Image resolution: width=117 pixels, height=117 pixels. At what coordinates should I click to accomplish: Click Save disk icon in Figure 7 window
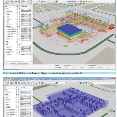pyautogui.click(x=11, y=2)
